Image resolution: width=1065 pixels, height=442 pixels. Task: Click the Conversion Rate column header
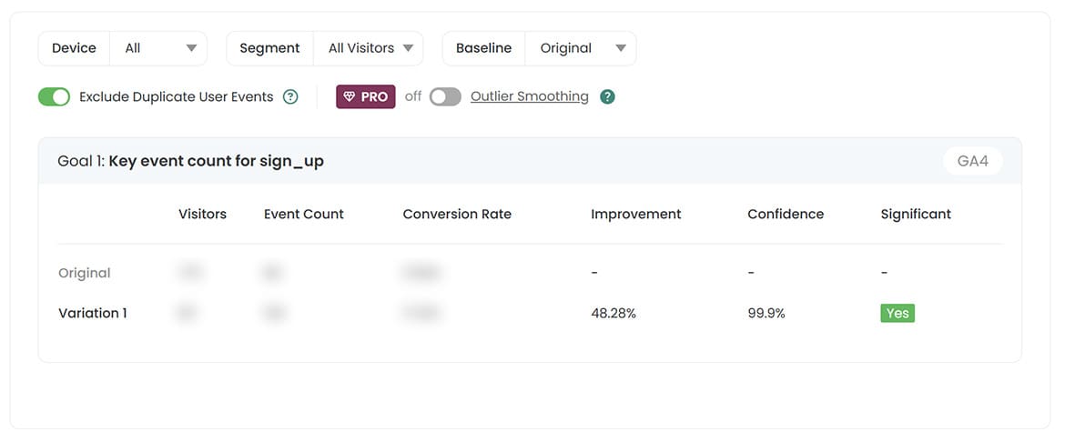457,215
